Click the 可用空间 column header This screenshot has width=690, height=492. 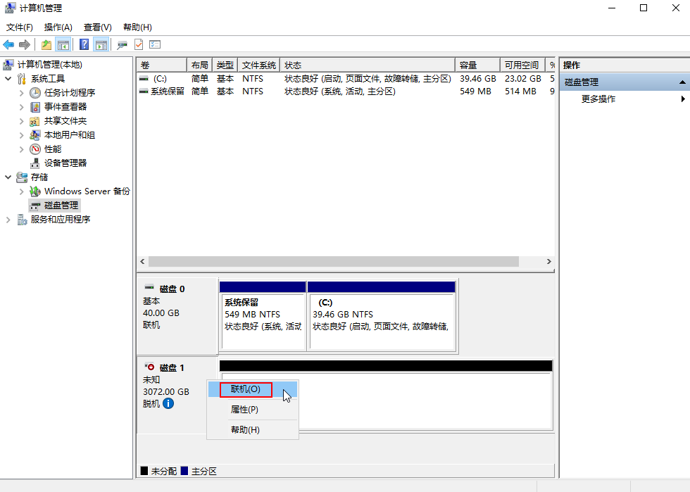click(522, 65)
